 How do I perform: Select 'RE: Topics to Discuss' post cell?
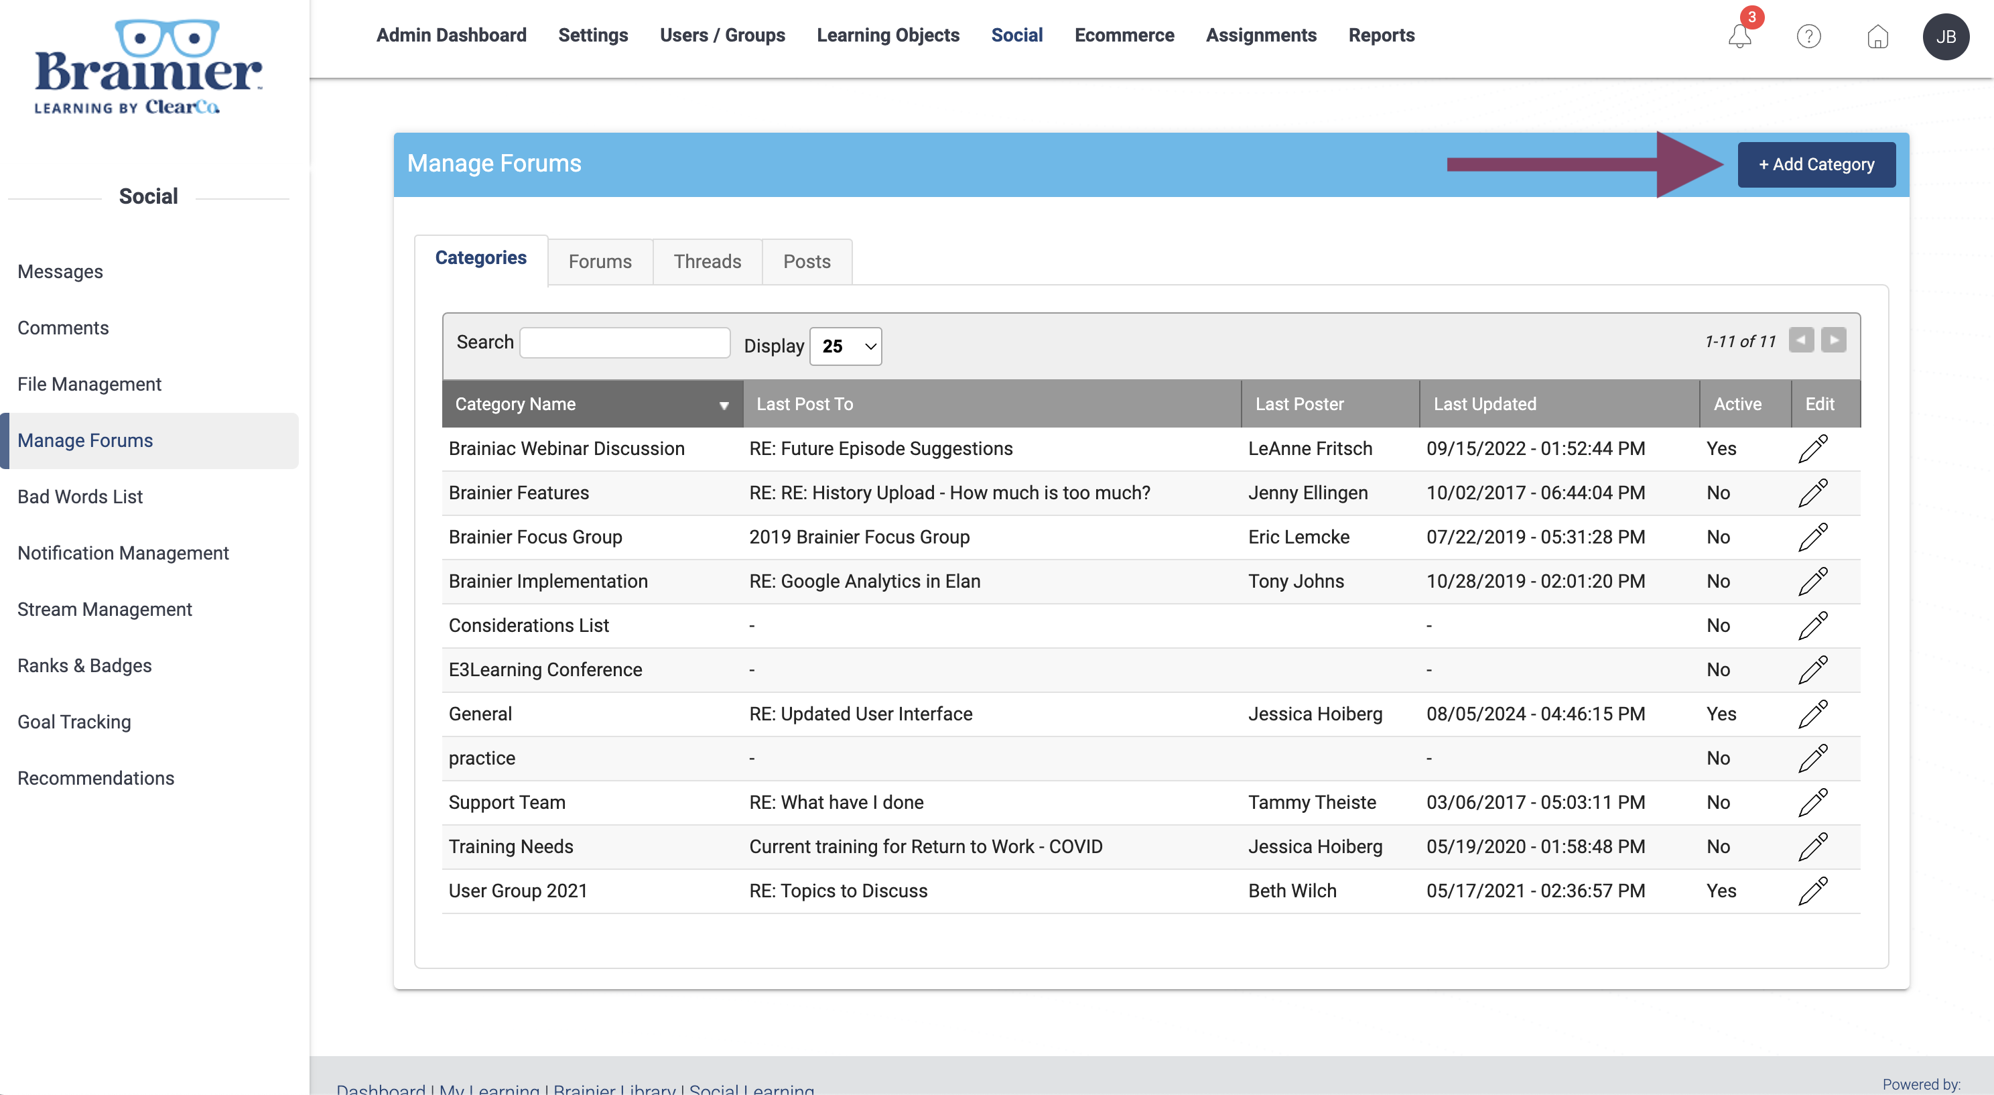click(x=838, y=891)
